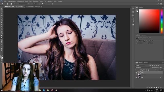This screenshot has width=164, height=92.
Task: Toggle visibility of the bottom background layer
Action: tap(136, 77)
